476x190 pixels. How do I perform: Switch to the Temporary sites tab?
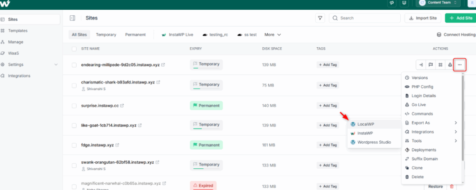pyautogui.click(x=106, y=35)
